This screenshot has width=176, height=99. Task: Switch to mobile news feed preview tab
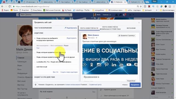110,28
